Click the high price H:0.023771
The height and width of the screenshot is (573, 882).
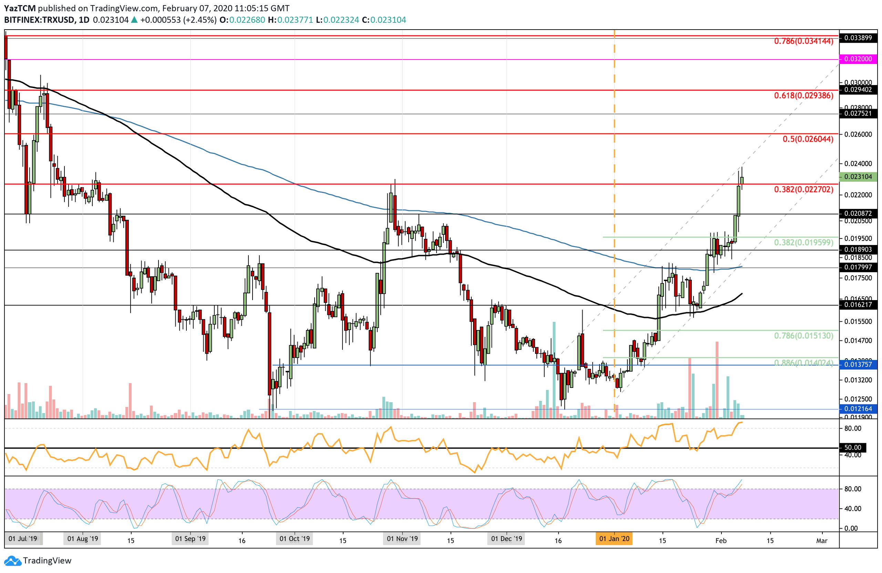290,20
